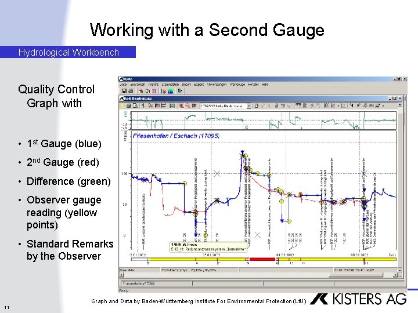Viewport: 418px width, 313px height.
Task: Click the red arrow icon in main toolbar
Action: pos(141,91)
